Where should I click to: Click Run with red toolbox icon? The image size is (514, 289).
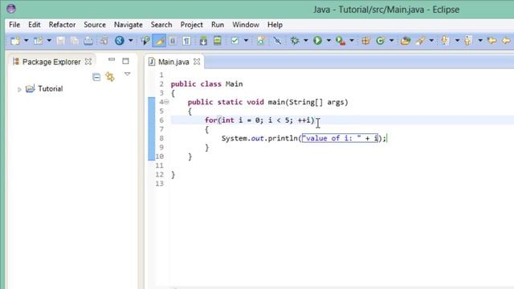pyautogui.click(x=341, y=41)
